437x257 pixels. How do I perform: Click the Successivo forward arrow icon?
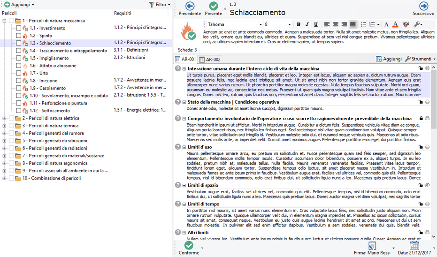pyautogui.click(x=423, y=6)
